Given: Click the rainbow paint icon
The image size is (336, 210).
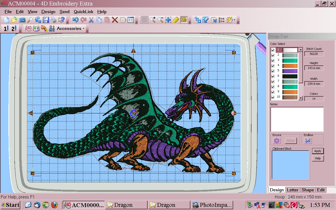Looking at the screenshot, I should (x=44, y=28).
